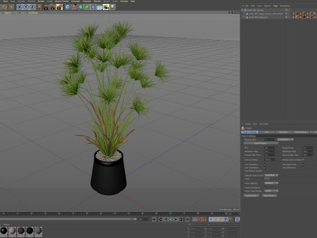Toggle the Y axis lock

26,7
